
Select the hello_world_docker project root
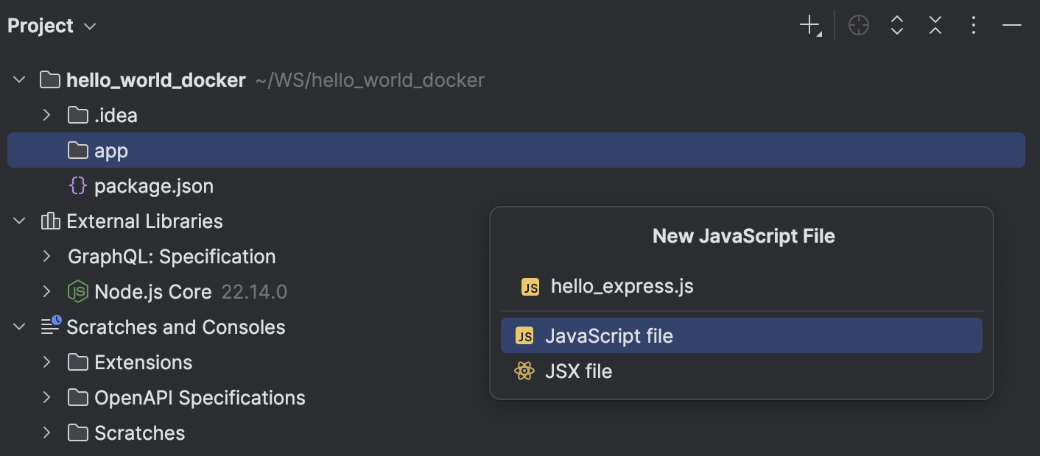click(155, 80)
